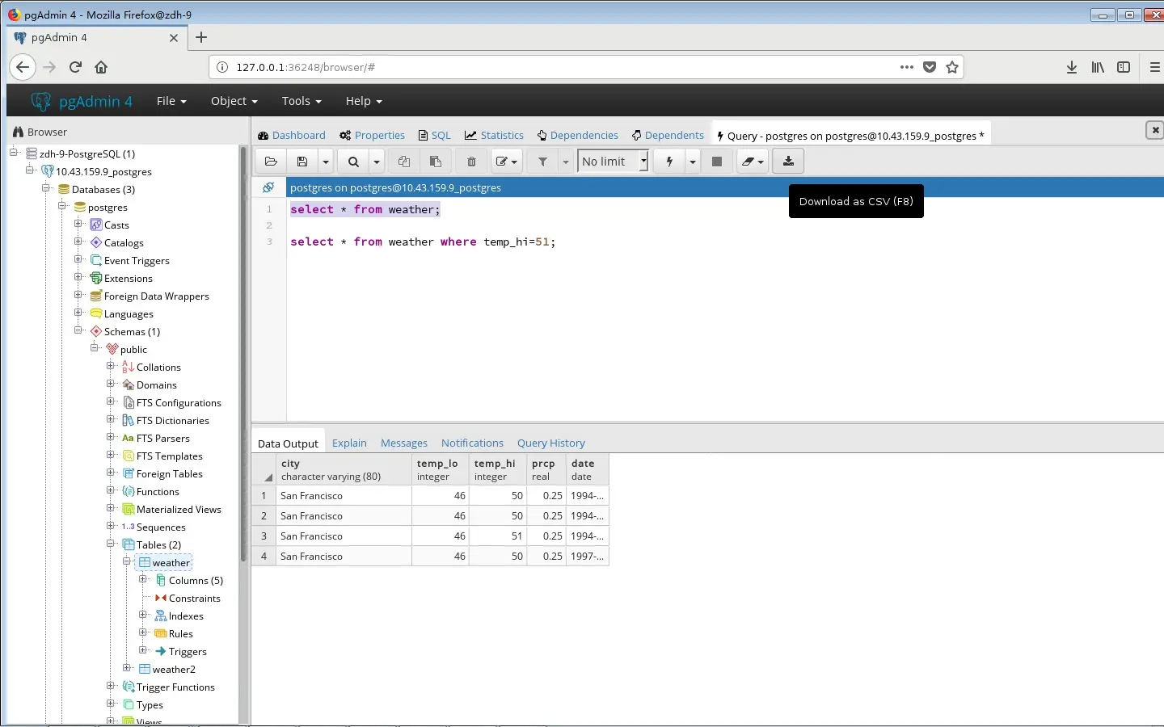Open the Object menu
Image resolution: width=1164 pixels, height=727 pixels.
tap(234, 101)
